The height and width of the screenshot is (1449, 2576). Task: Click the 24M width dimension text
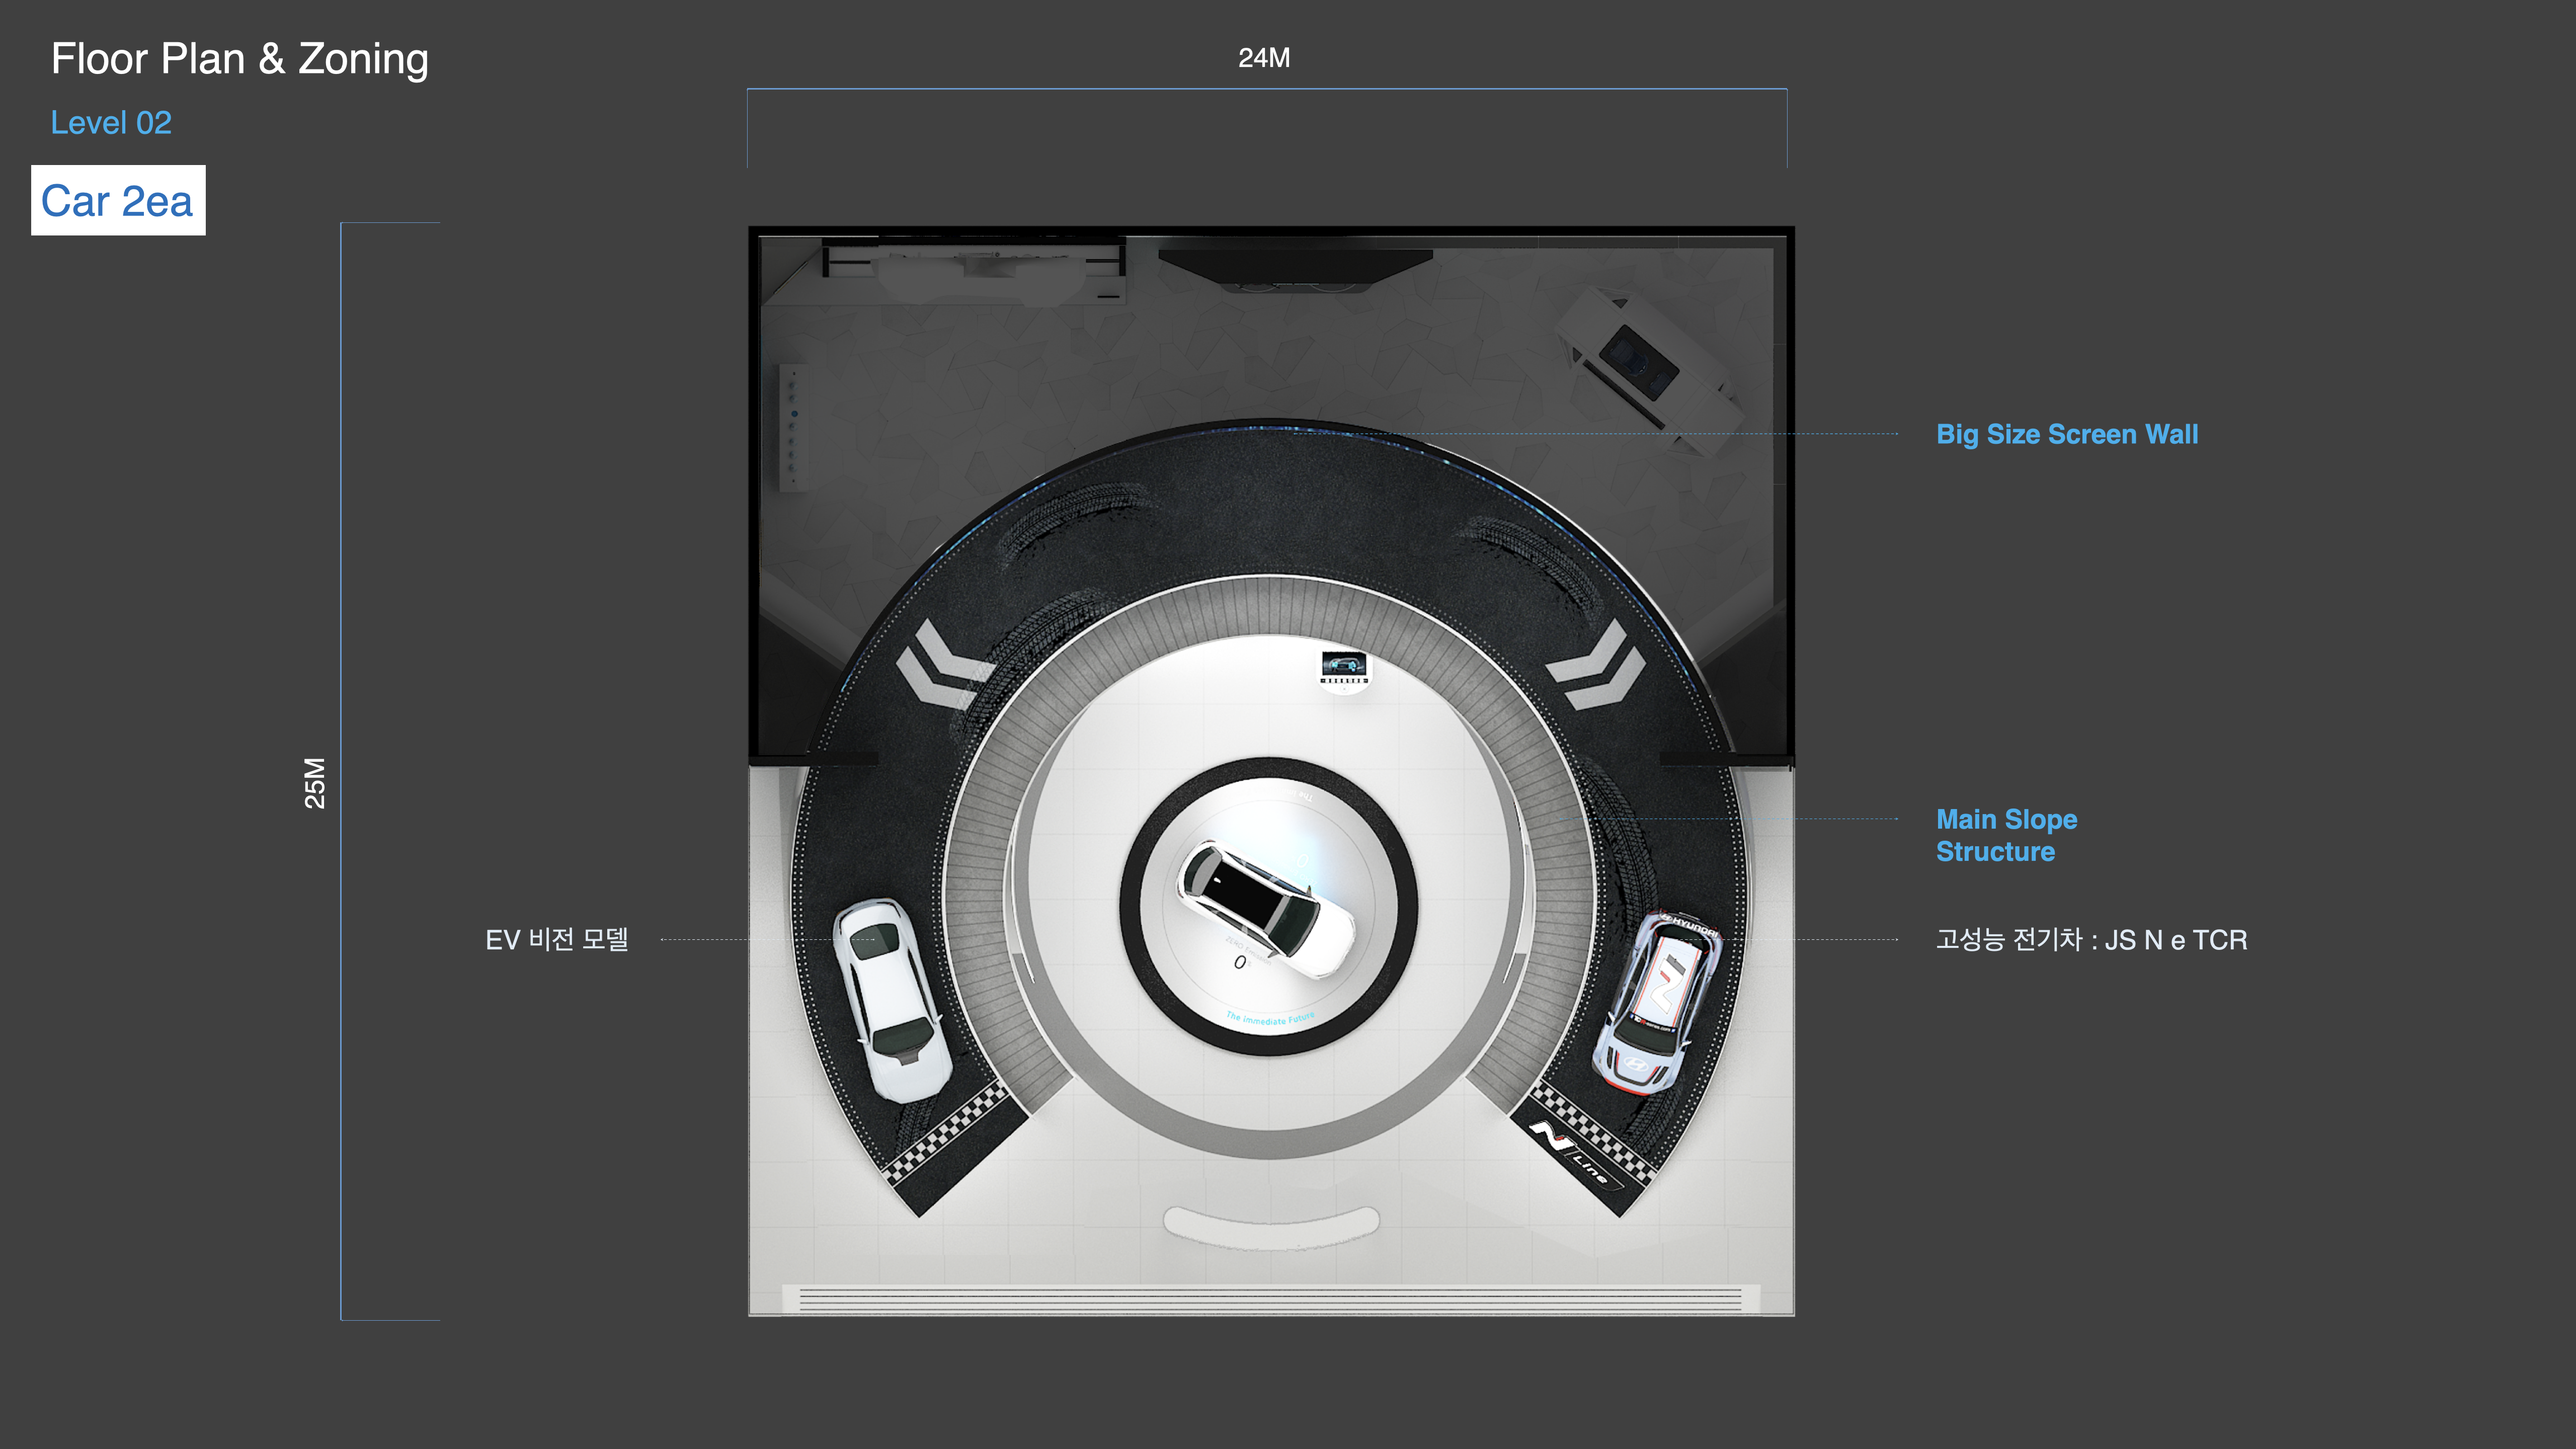(x=1263, y=58)
